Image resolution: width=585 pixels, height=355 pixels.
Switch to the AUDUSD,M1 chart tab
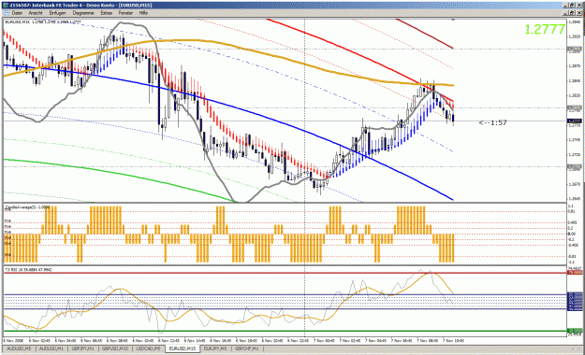pyautogui.click(x=51, y=348)
